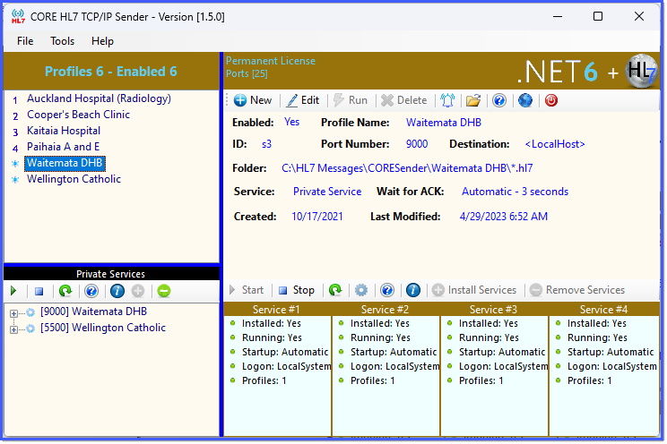This screenshot has height=444, width=667.
Task: Click the star icon beside Wellington Catholic
Action: click(15, 180)
